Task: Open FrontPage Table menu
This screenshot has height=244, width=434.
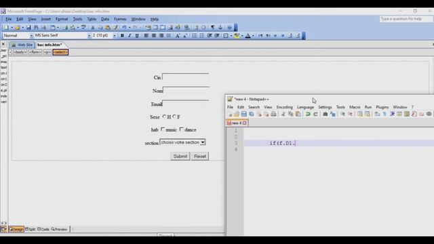Action: (92, 19)
